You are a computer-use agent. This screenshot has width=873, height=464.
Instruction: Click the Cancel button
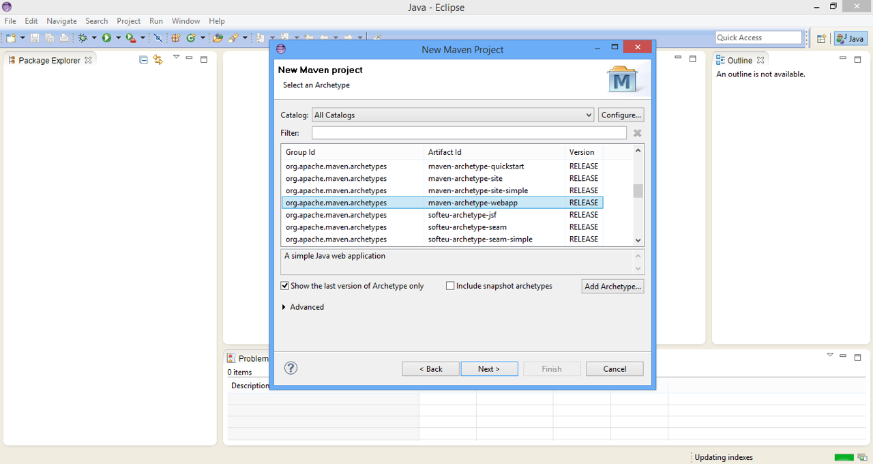tap(615, 368)
